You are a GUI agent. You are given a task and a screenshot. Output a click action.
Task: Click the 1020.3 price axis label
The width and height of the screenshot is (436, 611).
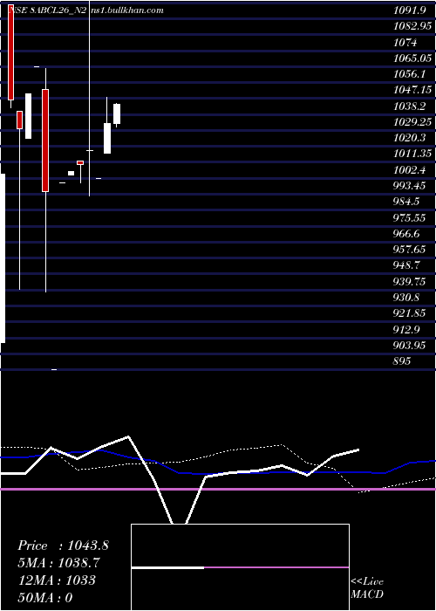[409, 138]
